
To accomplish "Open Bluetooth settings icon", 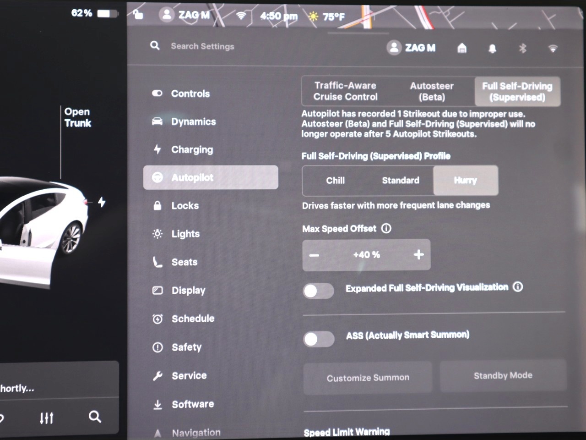I will click(x=522, y=48).
